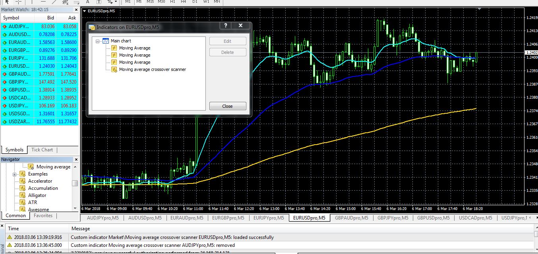This screenshot has height=254, width=538.
Task: Open the AUDJPYpro,M5 chart tab
Action: coord(103,218)
